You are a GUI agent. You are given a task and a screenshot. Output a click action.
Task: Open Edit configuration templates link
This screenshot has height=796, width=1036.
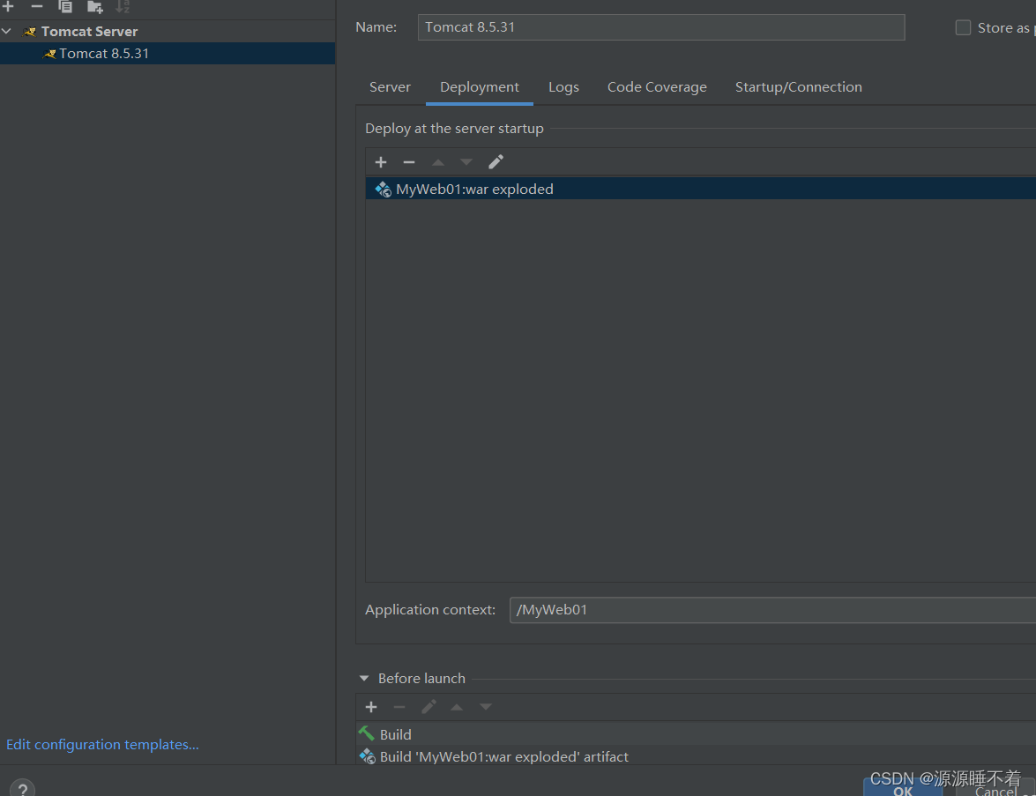click(x=102, y=745)
